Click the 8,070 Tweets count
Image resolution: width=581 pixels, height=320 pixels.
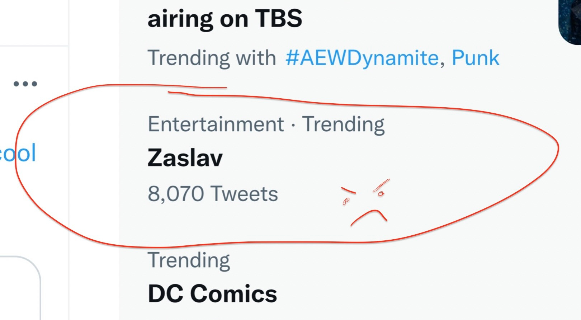pos(213,194)
